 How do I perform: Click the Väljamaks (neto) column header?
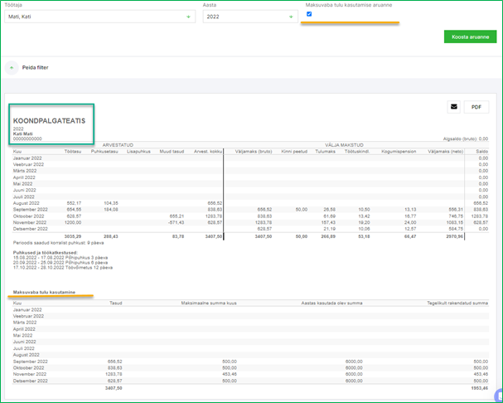click(x=446, y=152)
